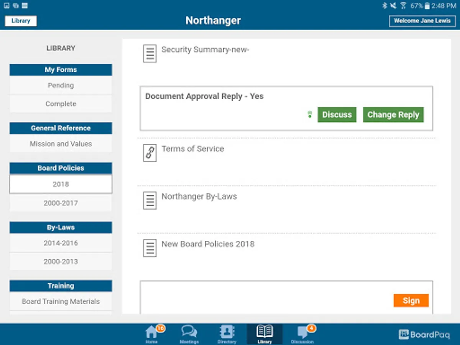The height and width of the screenshot is (345, 460).
Task: Go to the Home tab
Action: 153,334
